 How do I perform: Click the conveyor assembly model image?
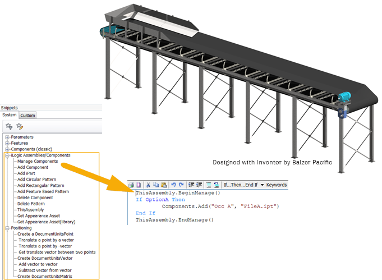point(239,88)
